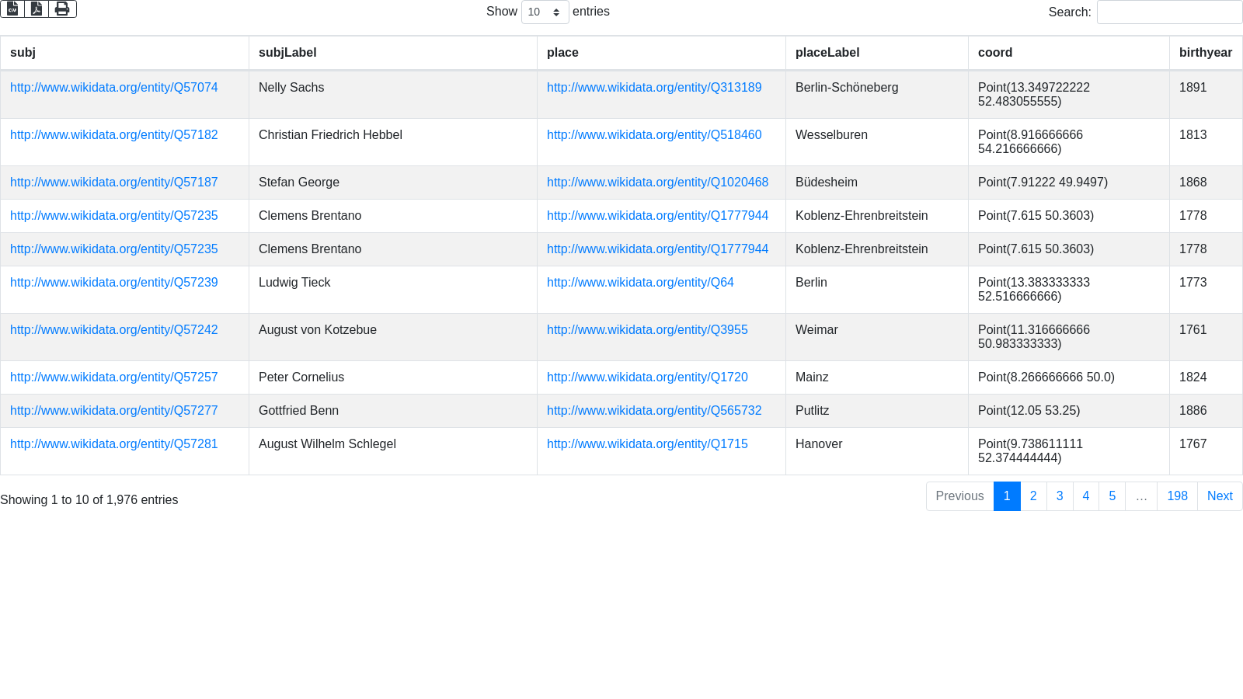Export the table as PDF
The width and height of the screenshot is (1243, 699).
tap(37, 9)
